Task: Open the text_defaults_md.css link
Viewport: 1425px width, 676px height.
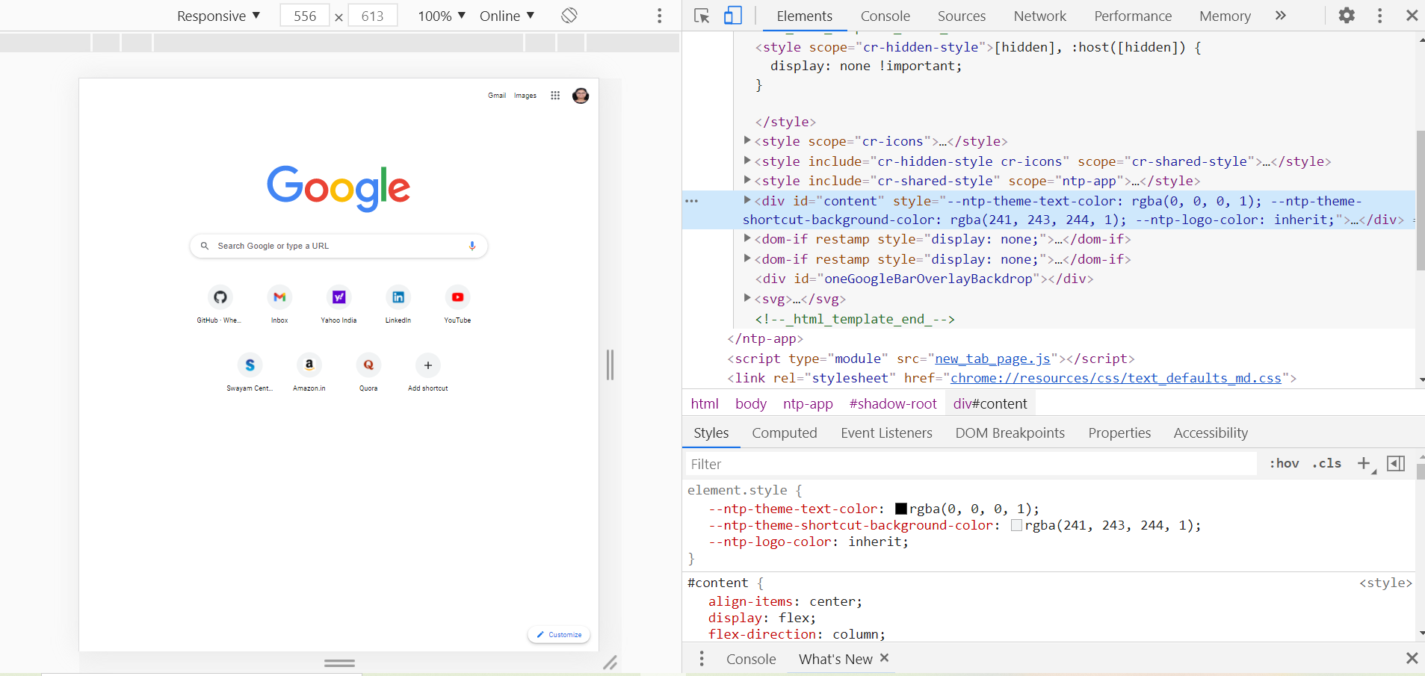Action: [x=1116, y=378]
